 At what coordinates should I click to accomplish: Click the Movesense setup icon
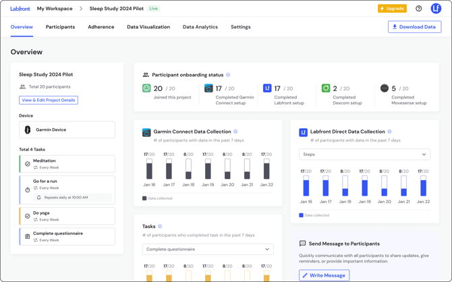pos(385,88)
